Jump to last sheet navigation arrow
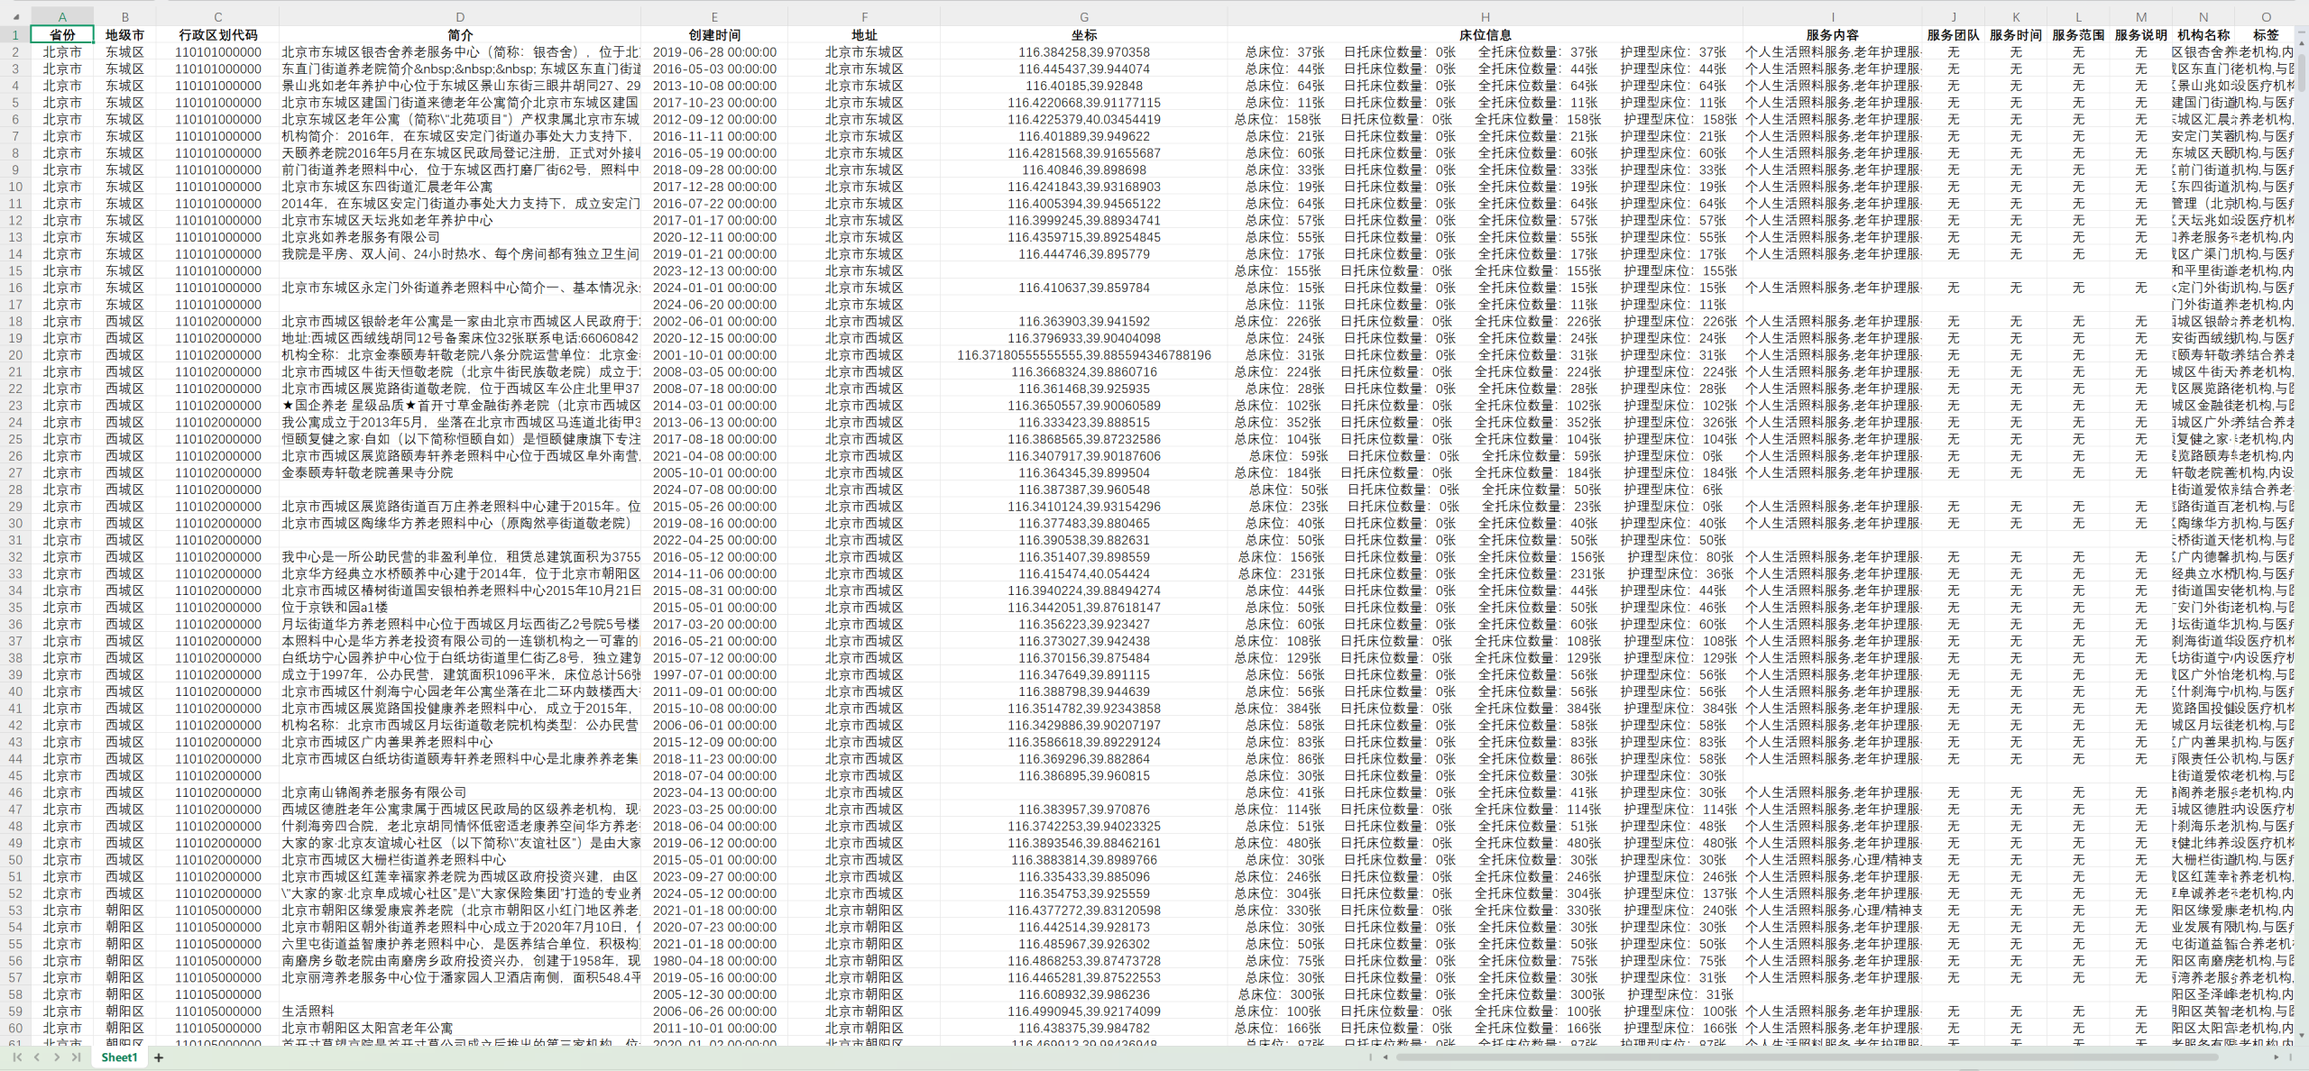This screenshot has width=2309, height=1071. click(x=77, y=1057)
